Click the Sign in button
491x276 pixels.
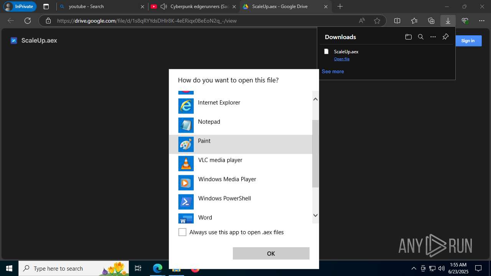click(468, 41)
